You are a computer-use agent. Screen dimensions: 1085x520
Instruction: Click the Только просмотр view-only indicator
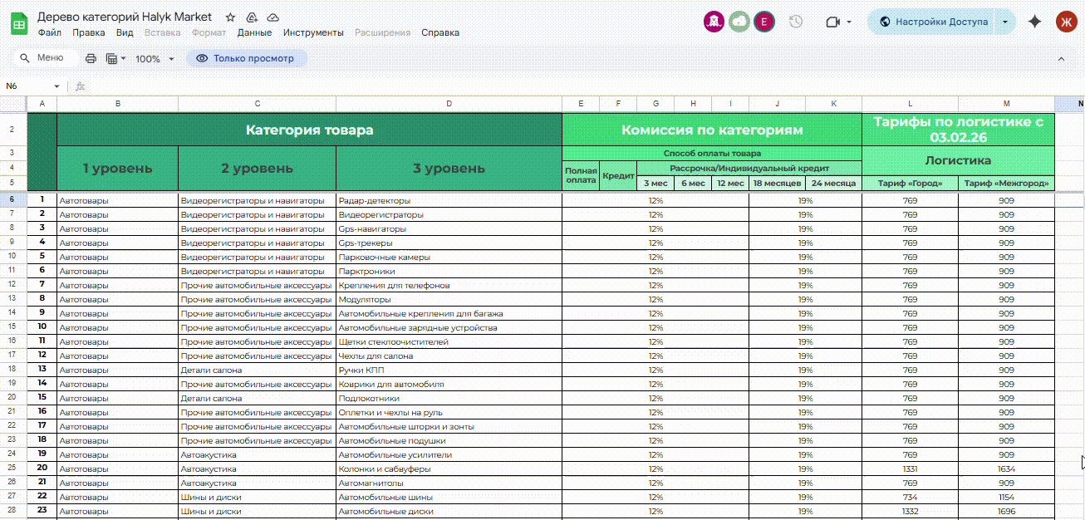(x=246, y=59)
